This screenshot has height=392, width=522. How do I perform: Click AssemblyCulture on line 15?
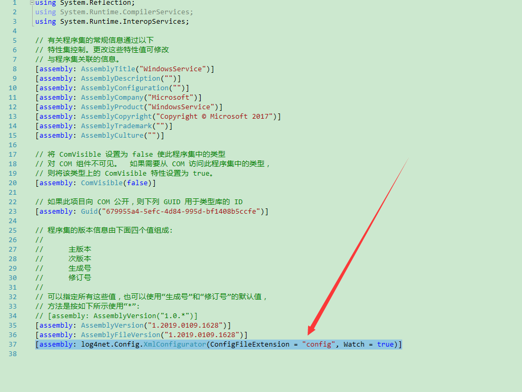tap(112, 136)
